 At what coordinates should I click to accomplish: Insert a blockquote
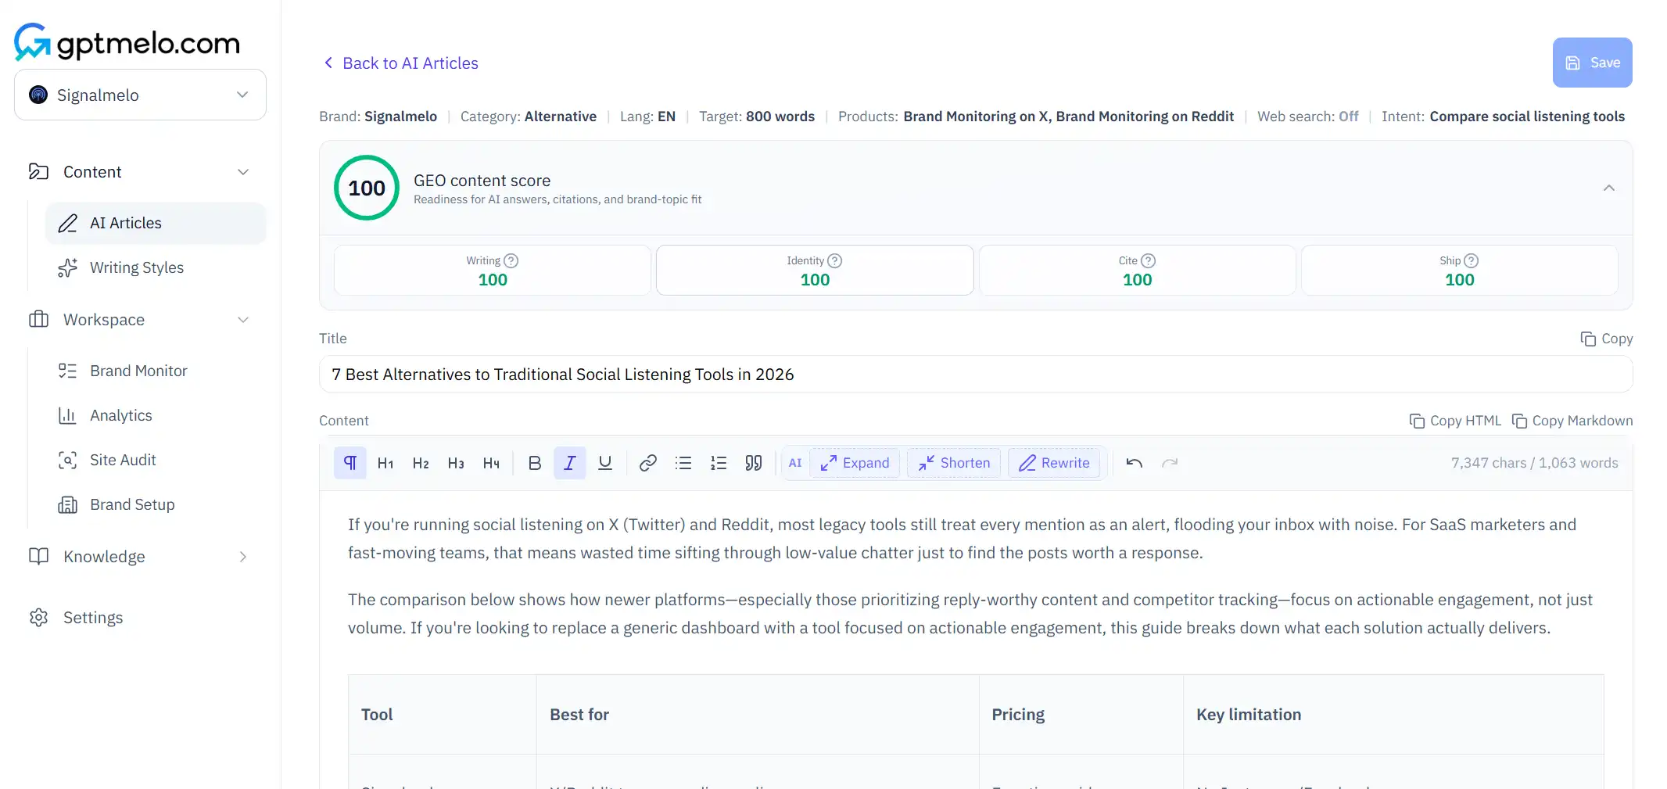click(754, 463)
